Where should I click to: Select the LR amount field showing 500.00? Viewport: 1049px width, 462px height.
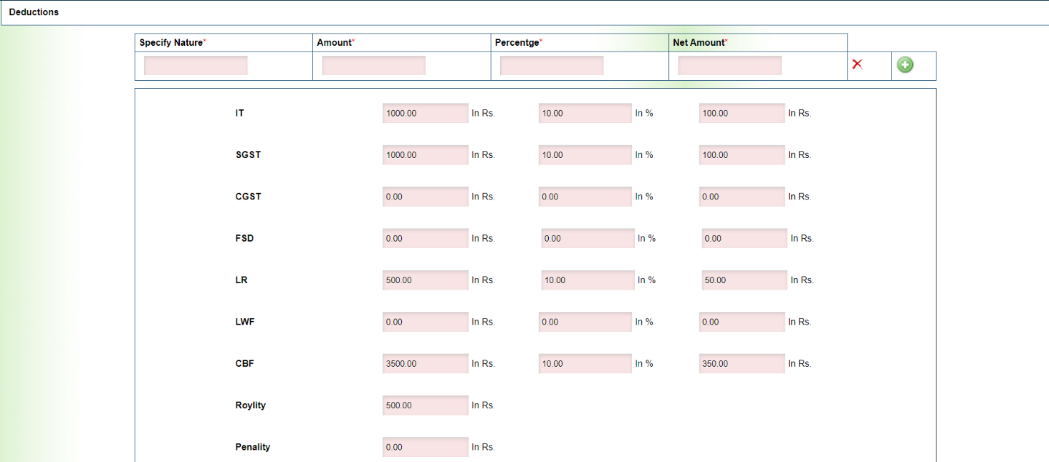(x=425, y=280)
